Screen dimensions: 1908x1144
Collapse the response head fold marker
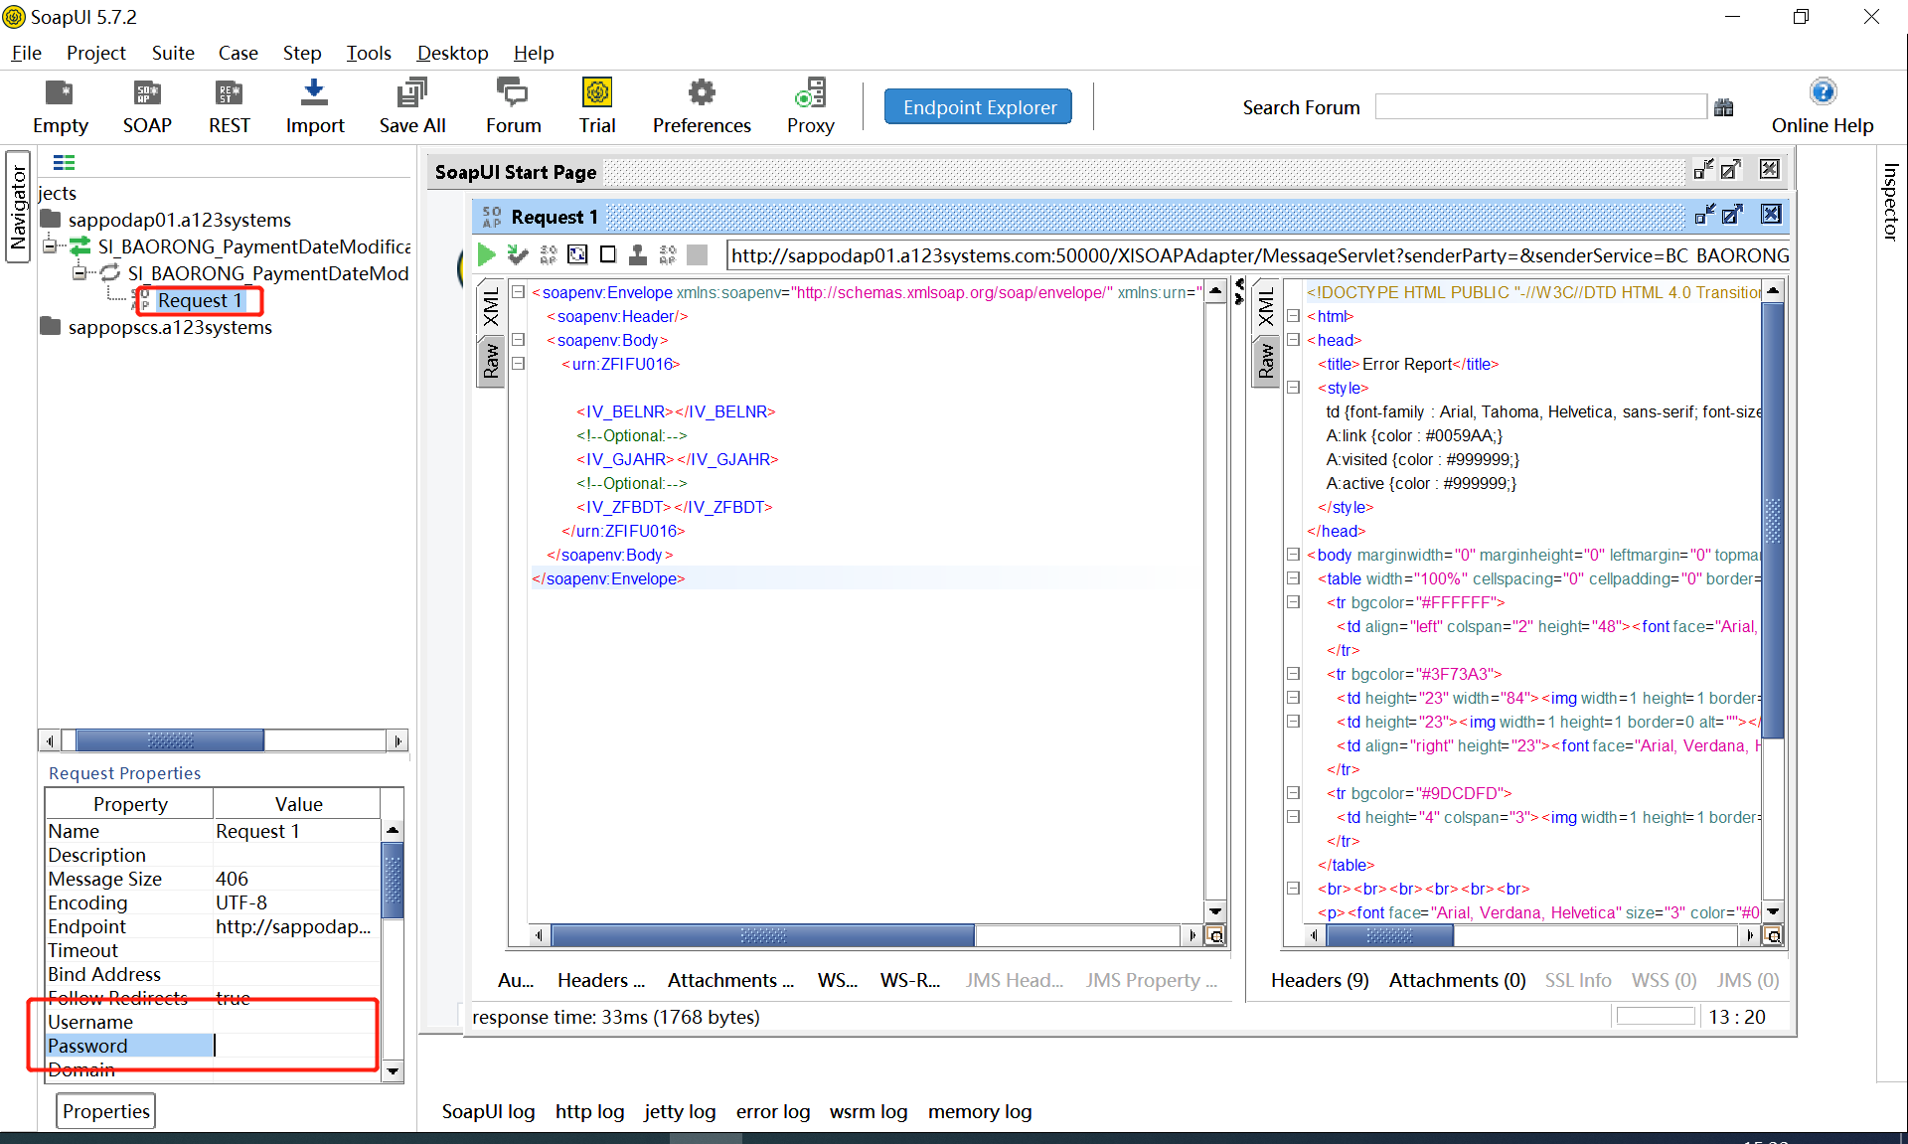click(x=1293, y=340)
